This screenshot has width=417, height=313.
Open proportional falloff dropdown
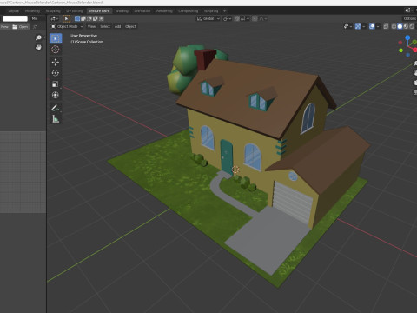tap(263, 18)
